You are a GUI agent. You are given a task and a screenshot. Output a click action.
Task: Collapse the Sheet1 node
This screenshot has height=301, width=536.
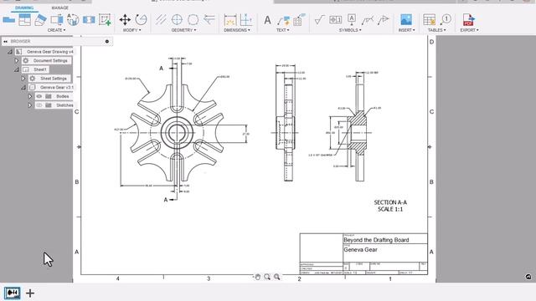tap(17, 69)
